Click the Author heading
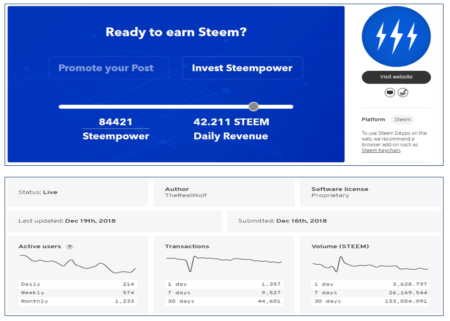 click(x=177, y=189)
